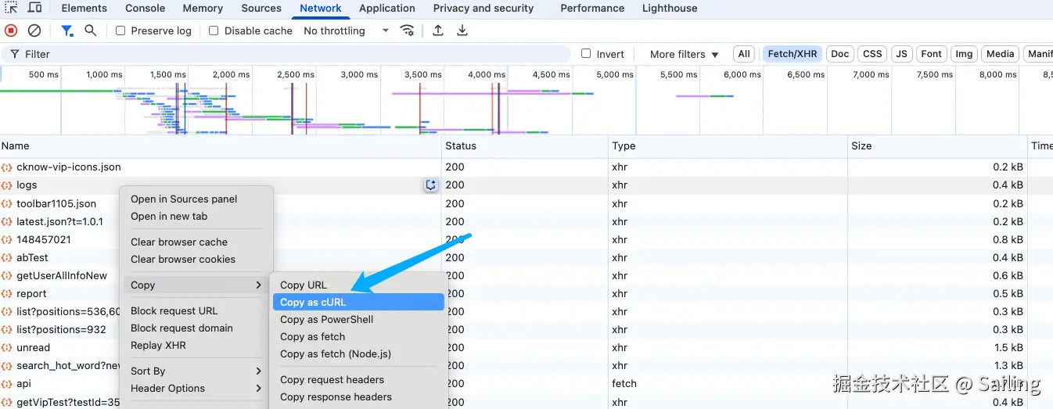This screenshot has height=409, width=1053.
Task: Enable the Preserve log checkbox
Action: (120, 30)
